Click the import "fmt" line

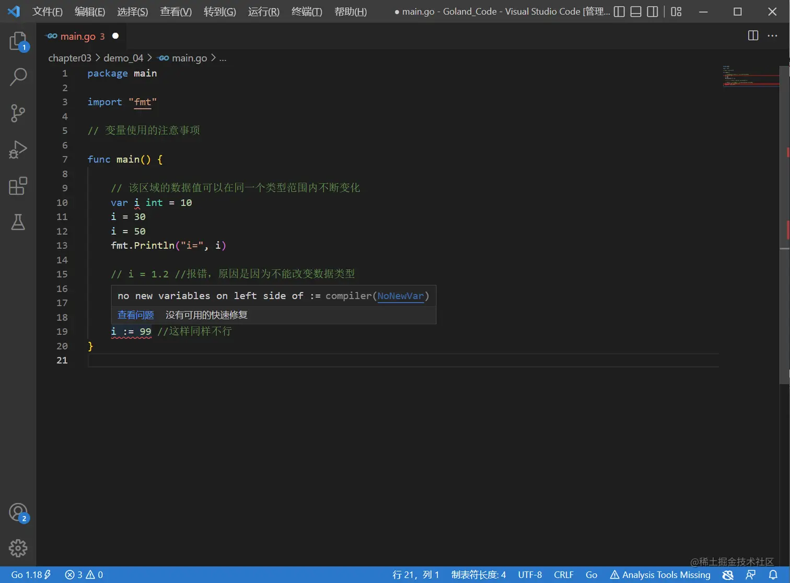pos(122,102)
